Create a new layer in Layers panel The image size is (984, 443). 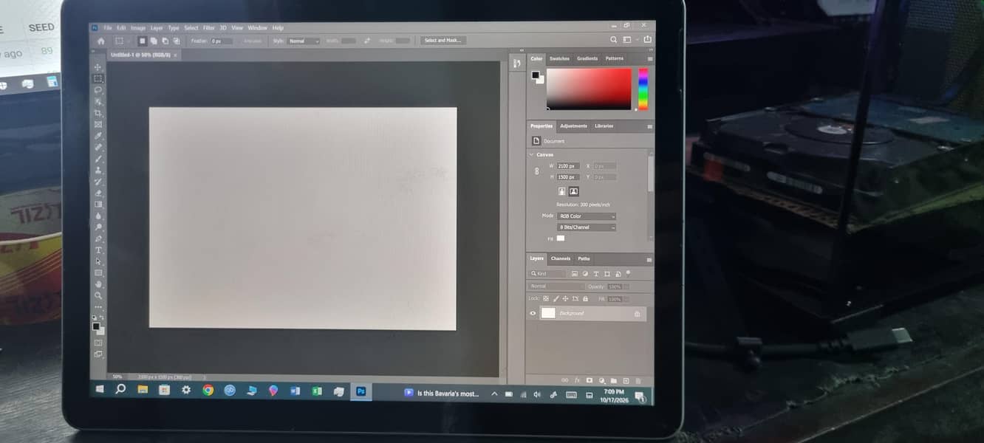626,380
